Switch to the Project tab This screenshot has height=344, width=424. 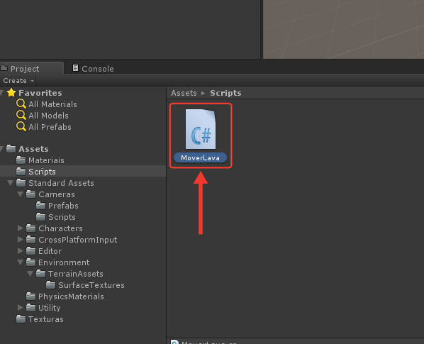(32, 68)
